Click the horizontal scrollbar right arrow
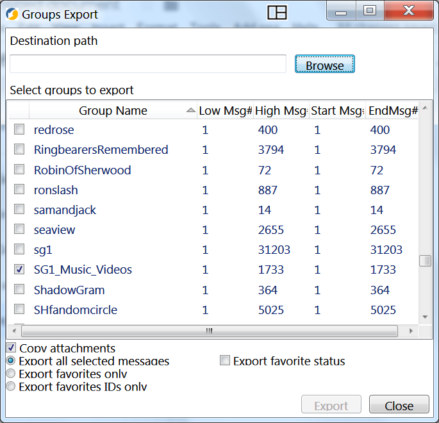Viewport: 439px width, 423px height. [x=411, y=331]
